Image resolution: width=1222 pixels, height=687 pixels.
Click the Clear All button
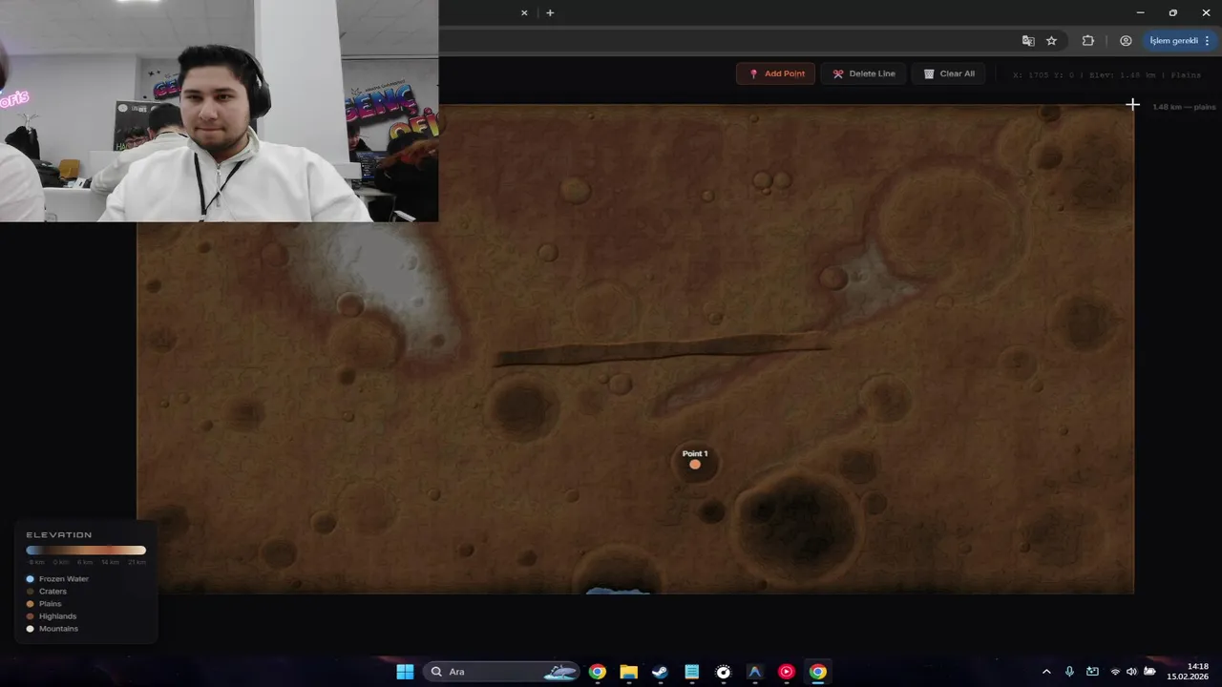[949, 73]
